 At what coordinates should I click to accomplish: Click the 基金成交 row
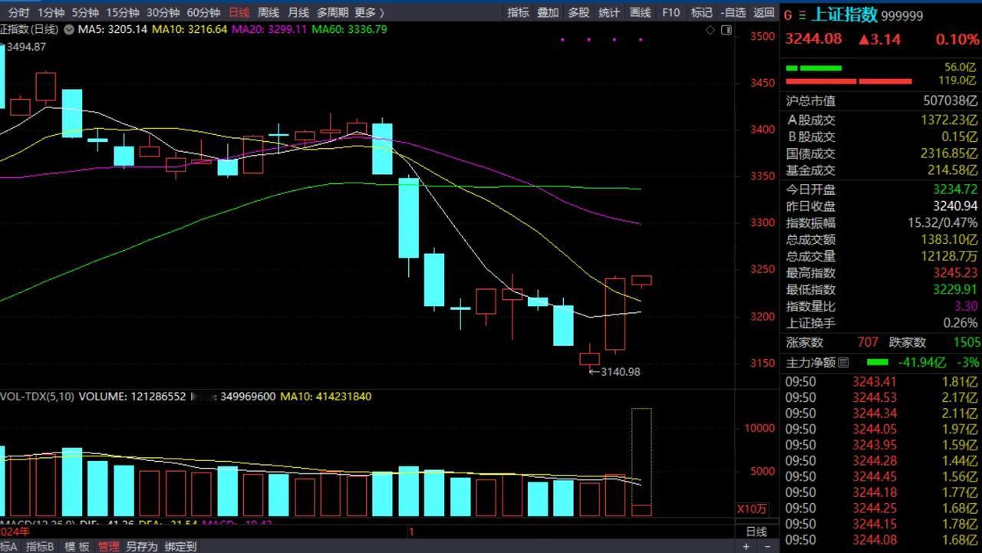pos(881,170)
